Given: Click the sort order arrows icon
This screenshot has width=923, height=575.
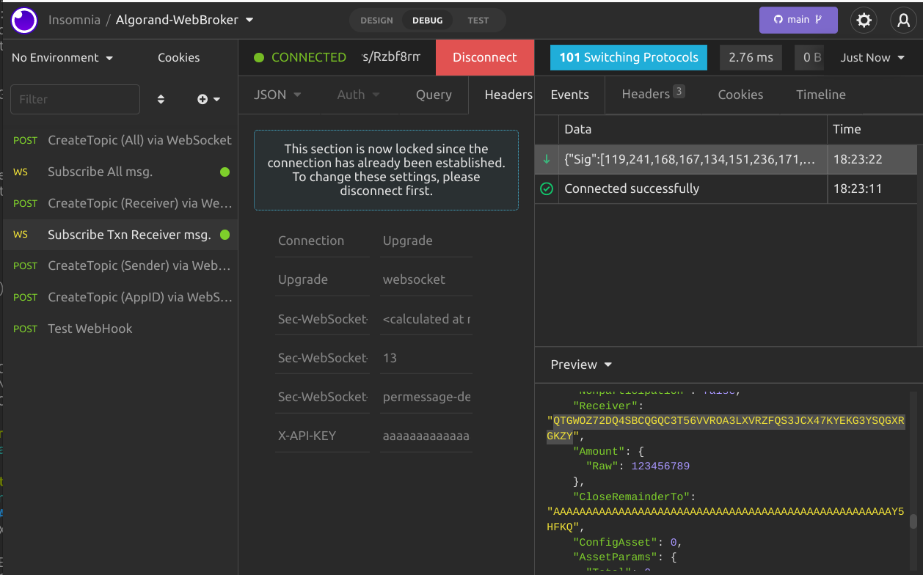Looking at the screenshot, I should [x=161, y=99].
